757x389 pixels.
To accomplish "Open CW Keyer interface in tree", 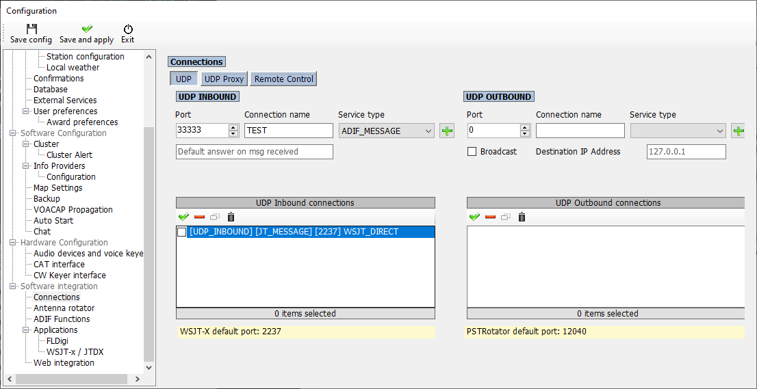I will [70, 276].
